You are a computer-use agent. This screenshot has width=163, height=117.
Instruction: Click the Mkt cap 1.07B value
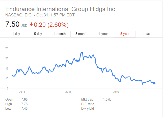pos(107,100)
